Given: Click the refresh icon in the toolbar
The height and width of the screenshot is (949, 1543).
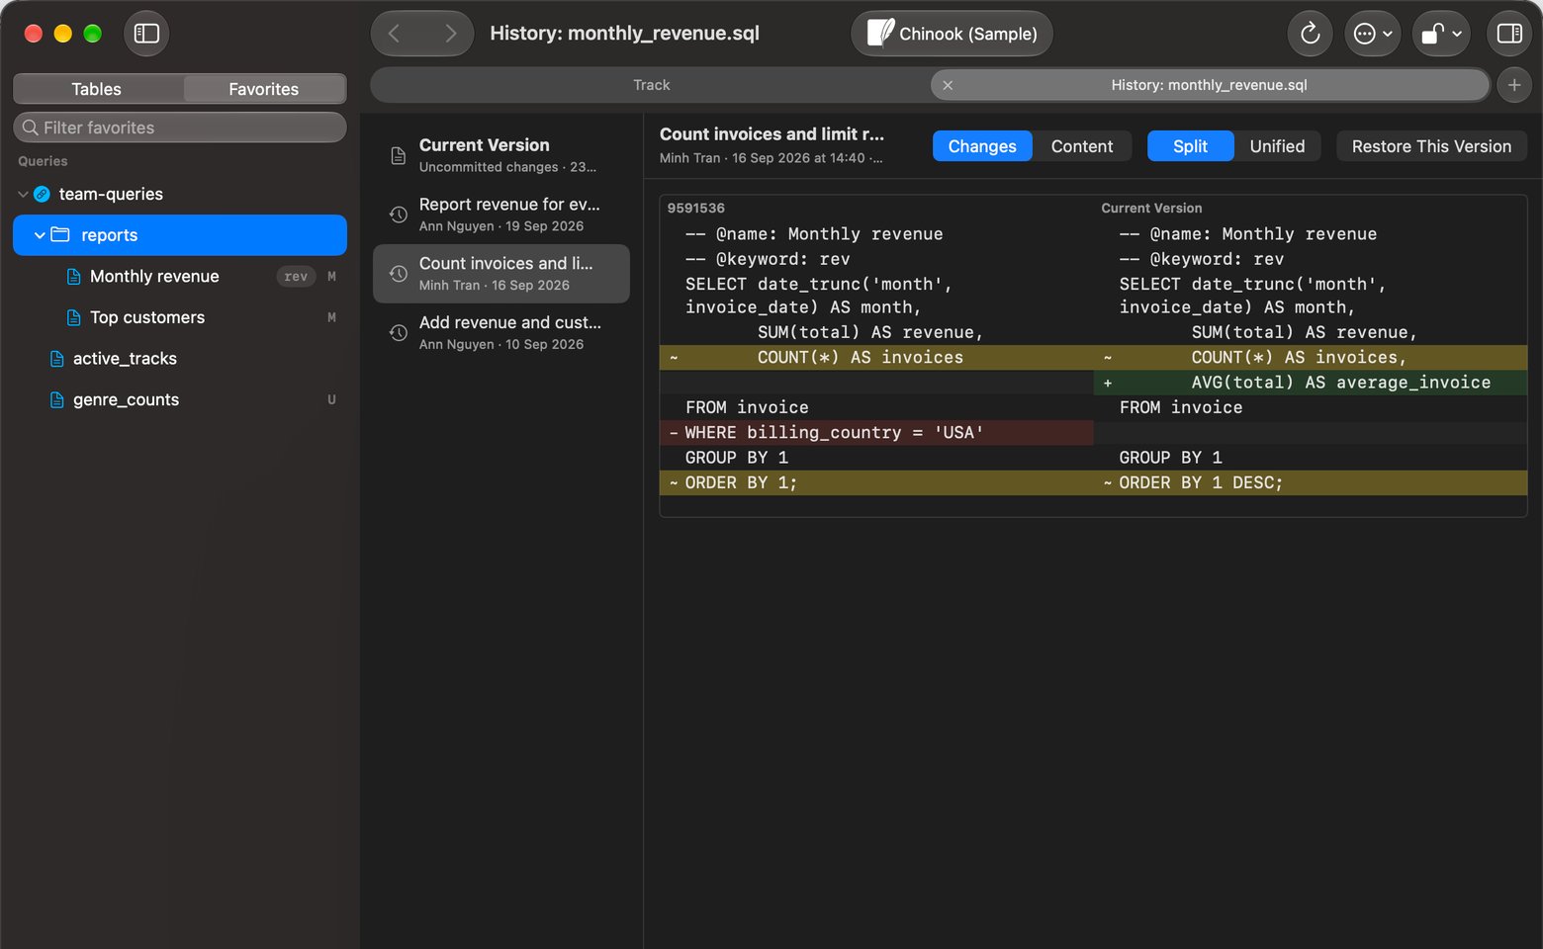Looking at the screenshot, I should click(x=1310, y=34).
